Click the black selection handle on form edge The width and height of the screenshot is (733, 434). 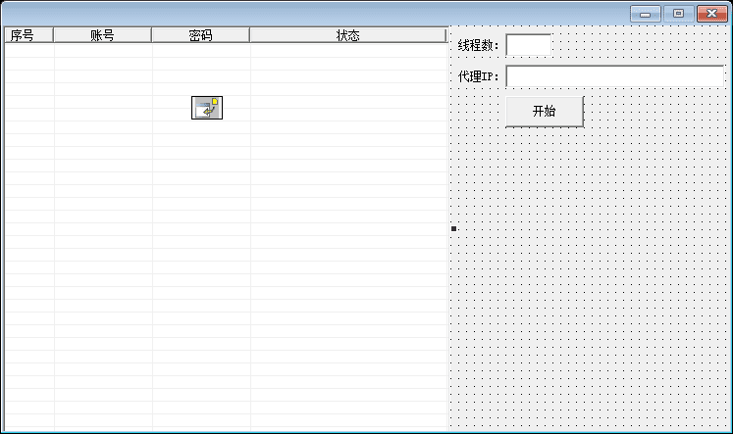coord(453,228)
